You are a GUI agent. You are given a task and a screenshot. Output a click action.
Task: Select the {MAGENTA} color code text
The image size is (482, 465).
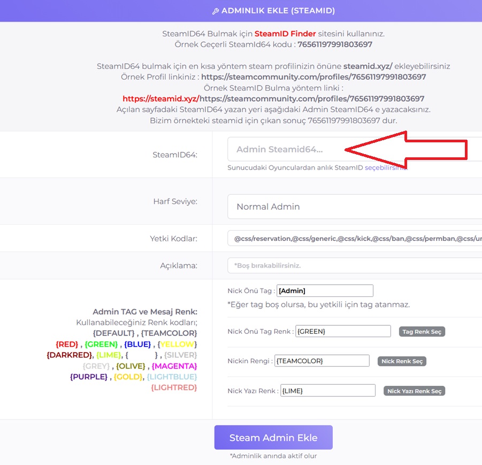pos(174,366)
